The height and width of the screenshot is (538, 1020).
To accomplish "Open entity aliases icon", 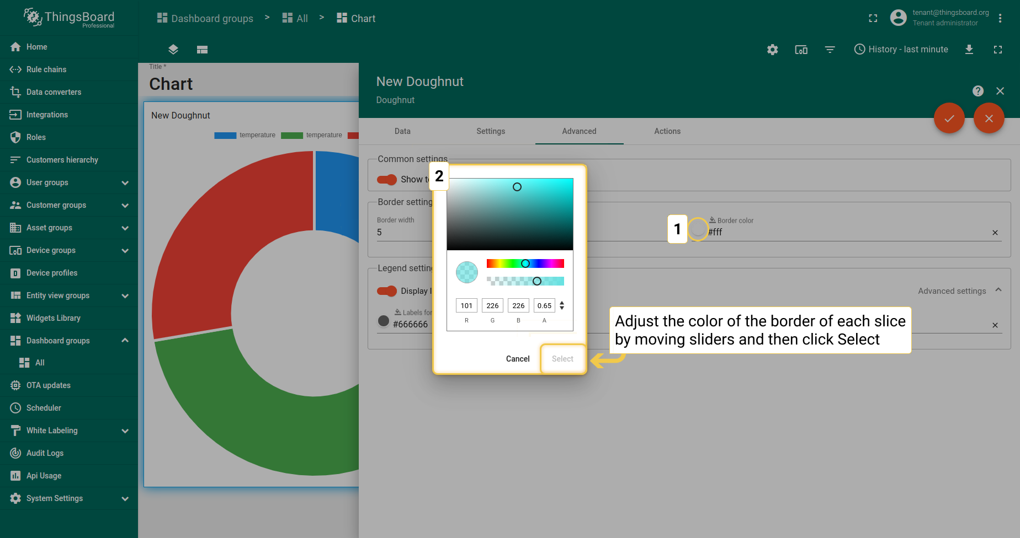I will pyautogui.click(x=801, y=50).
